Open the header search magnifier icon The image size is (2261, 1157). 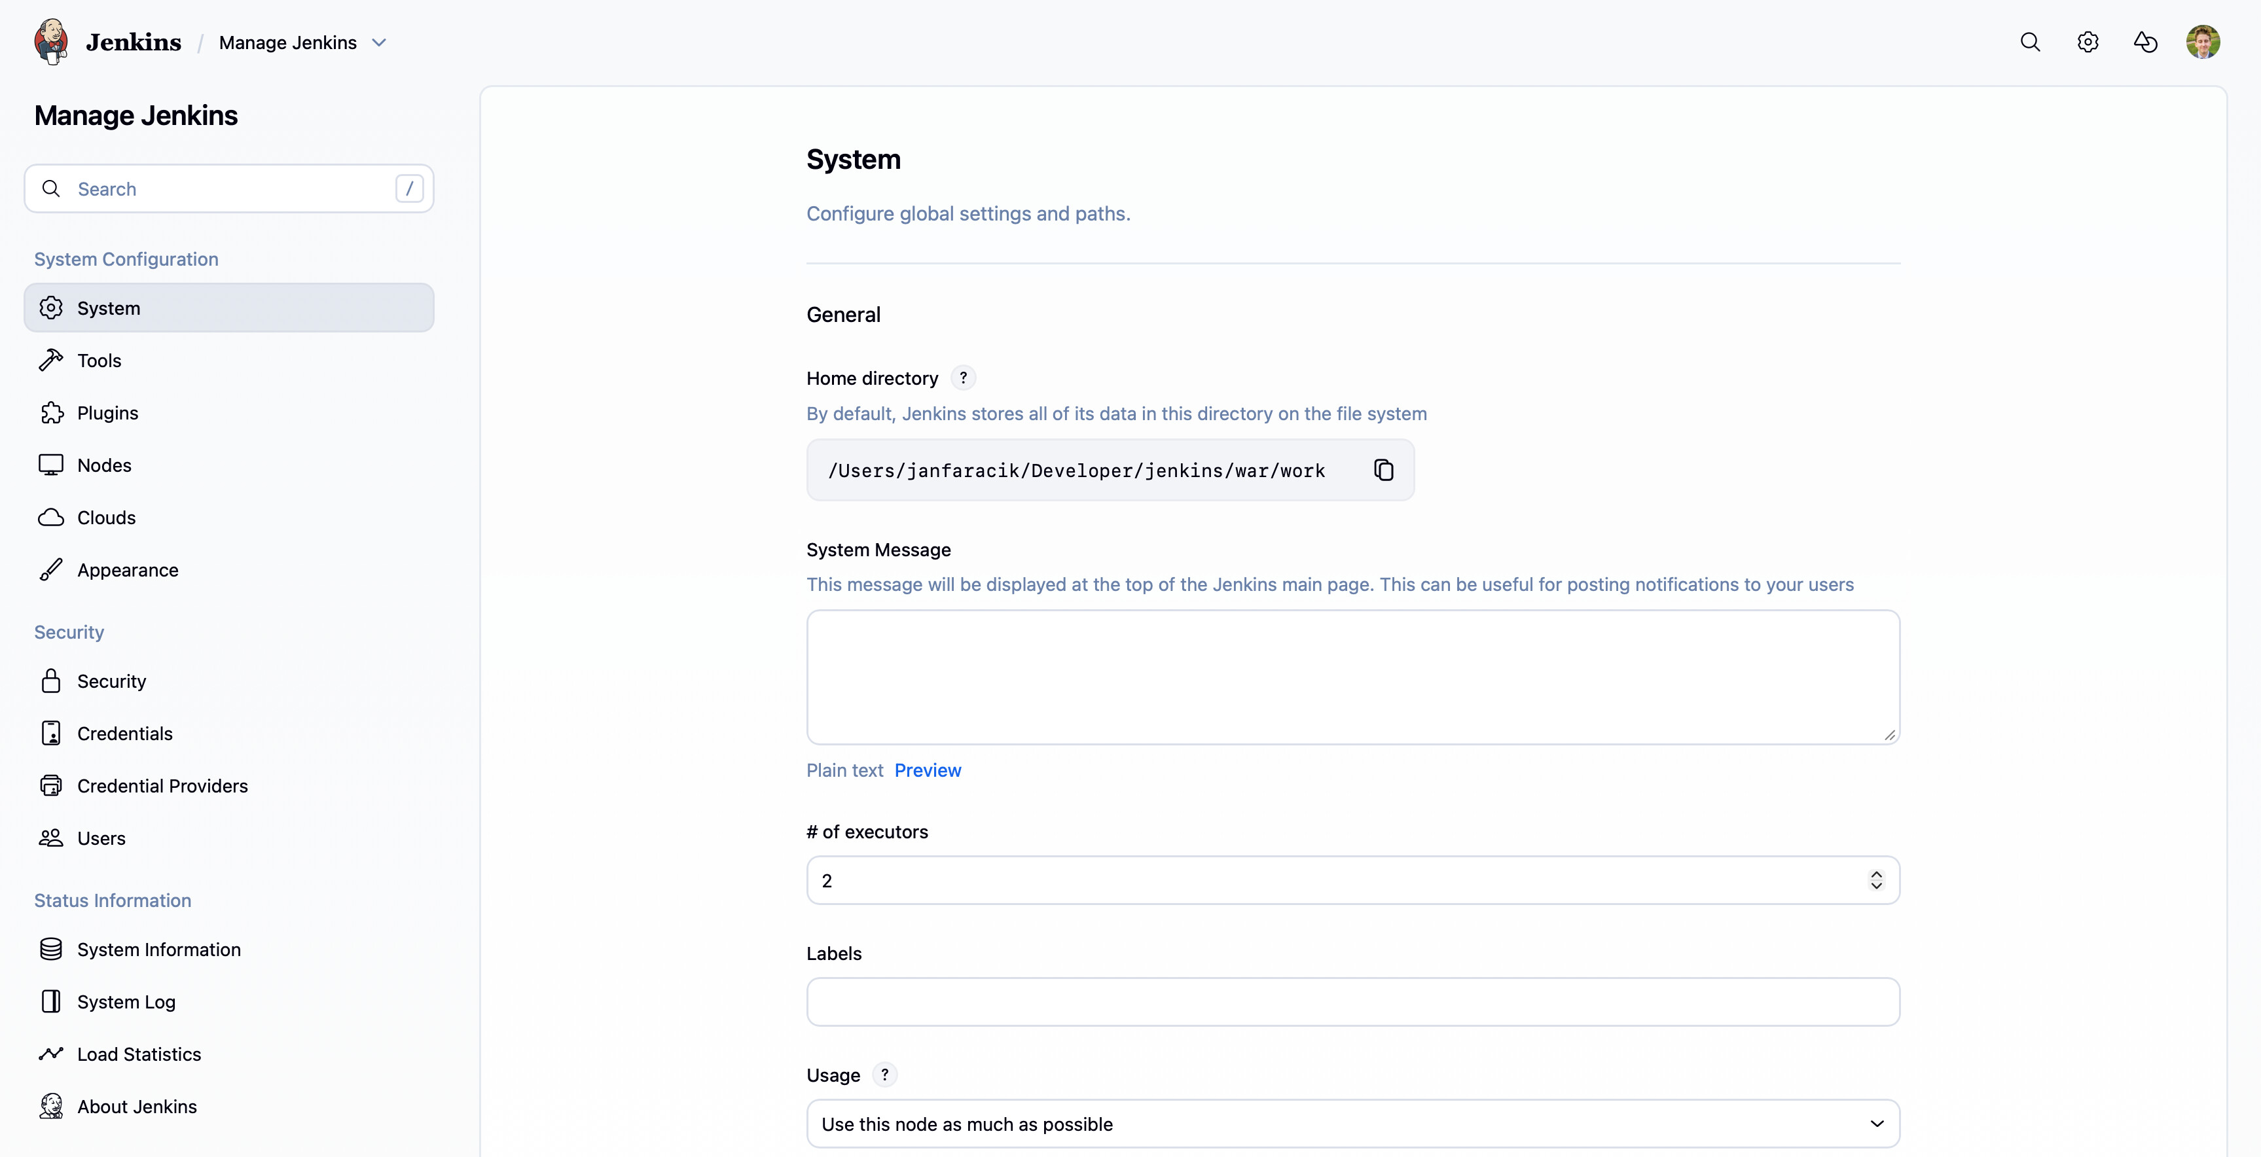pos(2029,42)
